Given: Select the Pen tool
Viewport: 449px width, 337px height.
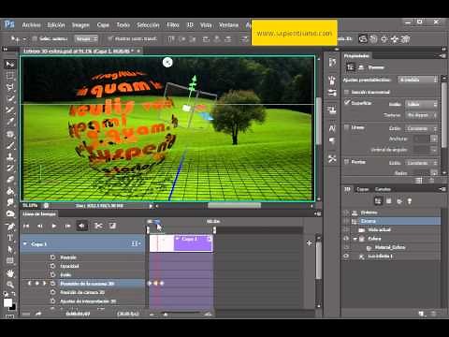Looking at the screenshot, I should [10, 226].
